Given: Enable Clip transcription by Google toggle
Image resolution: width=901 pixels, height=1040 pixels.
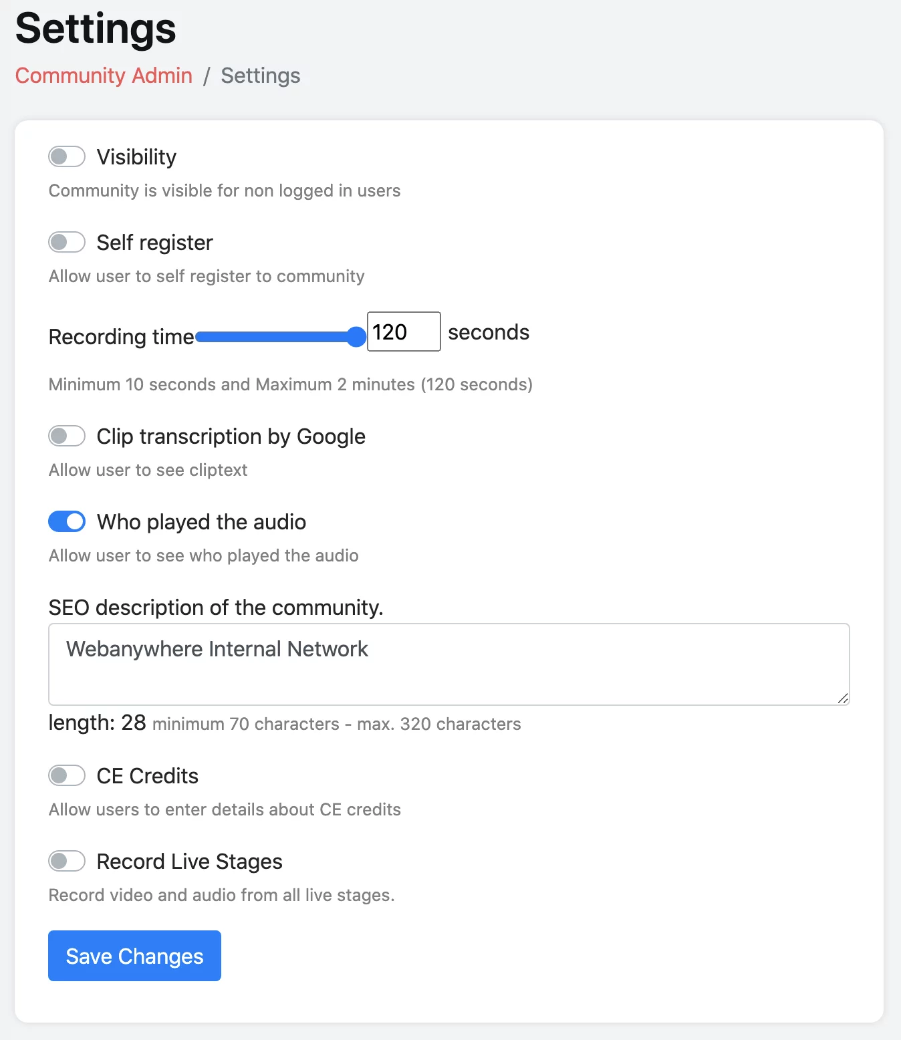Looking at the screenshot, I should (67, 436).
